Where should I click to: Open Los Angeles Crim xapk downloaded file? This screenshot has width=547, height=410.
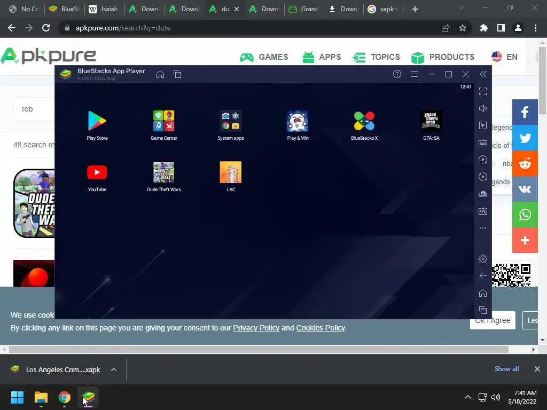coord(56,369)
